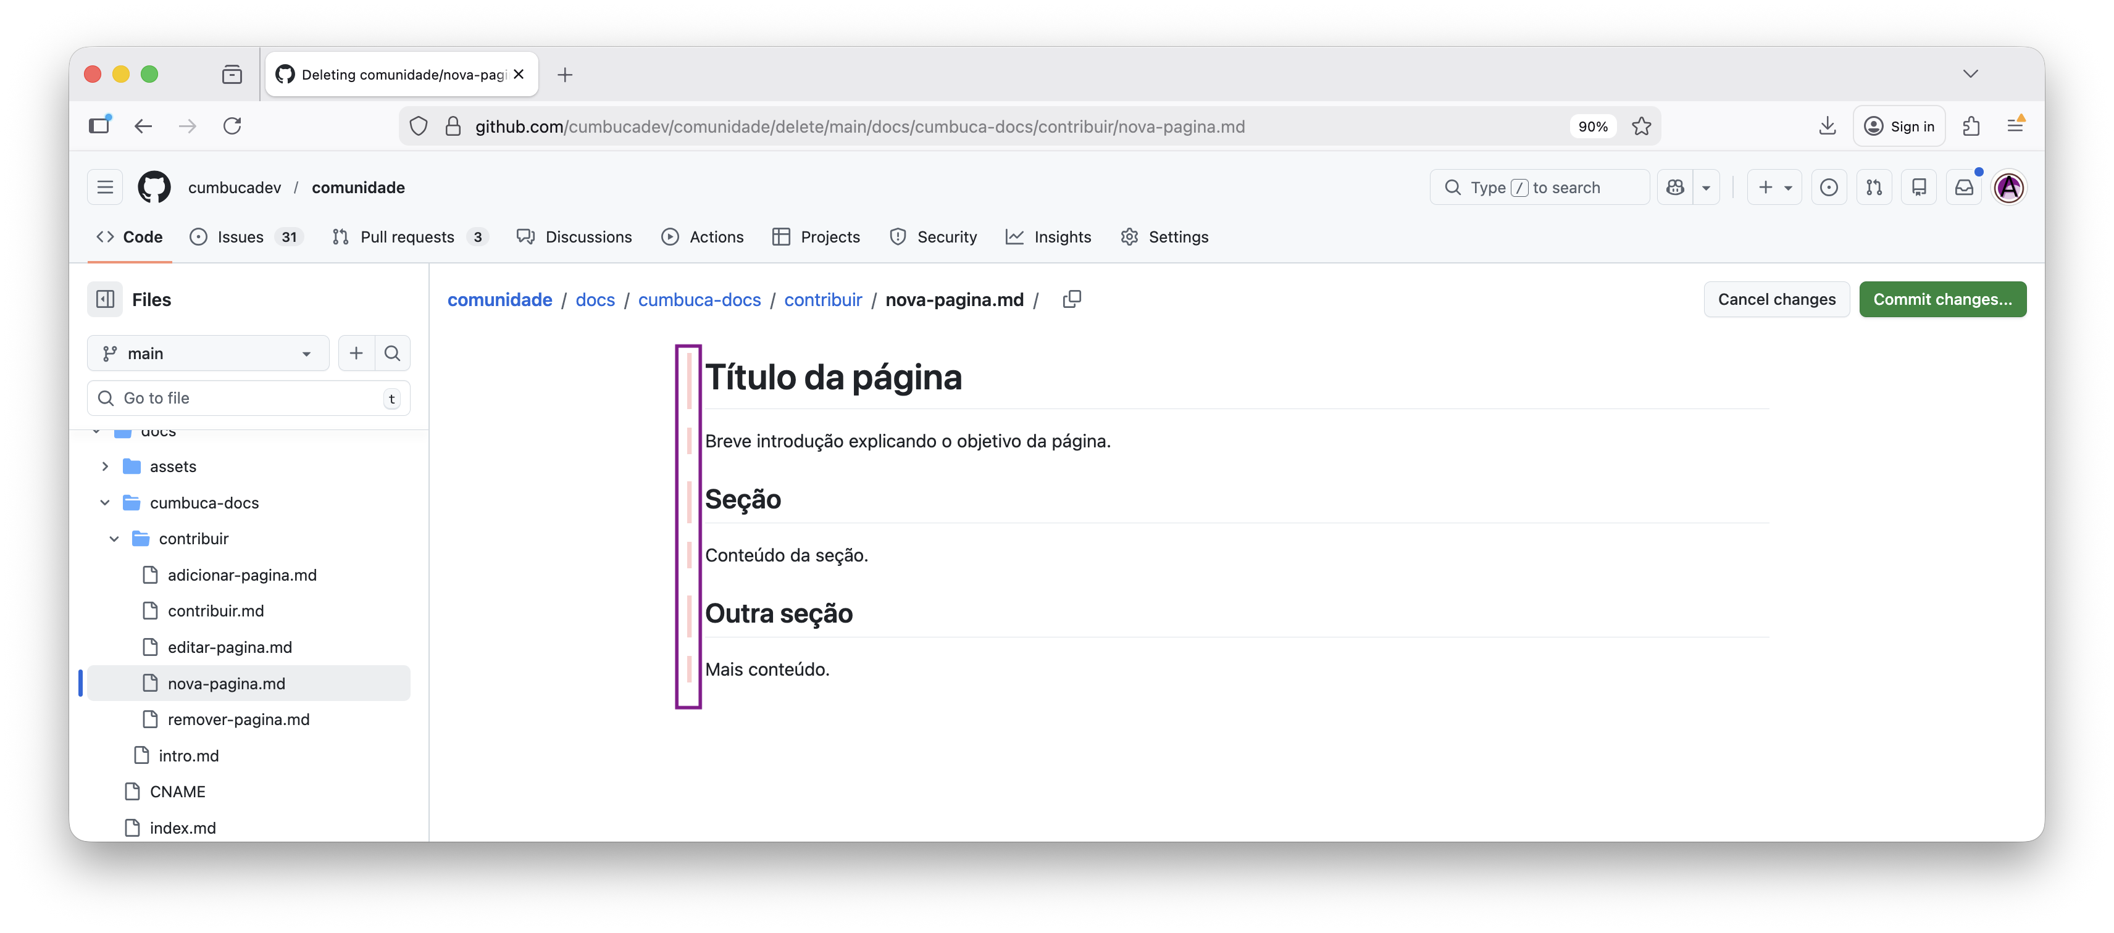Open the Copilot dropdown arrow
The width and height of the screenshot is (2114, 933).
tap(1706, 187)
